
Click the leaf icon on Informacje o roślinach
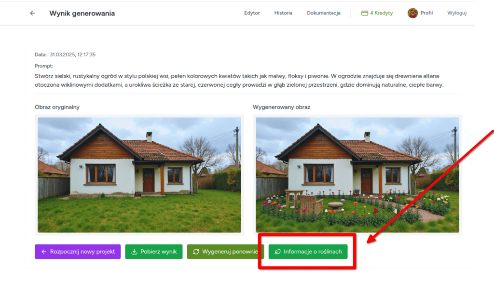click(x=278, y=251)
